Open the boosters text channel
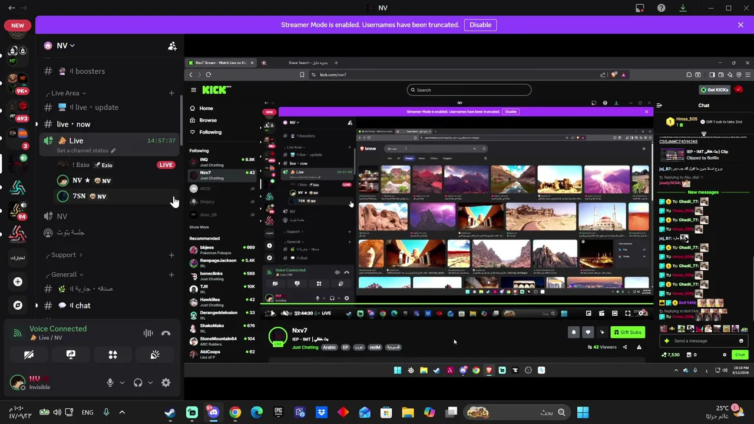The height and width of the screenshot is (424, 754). 110,71
